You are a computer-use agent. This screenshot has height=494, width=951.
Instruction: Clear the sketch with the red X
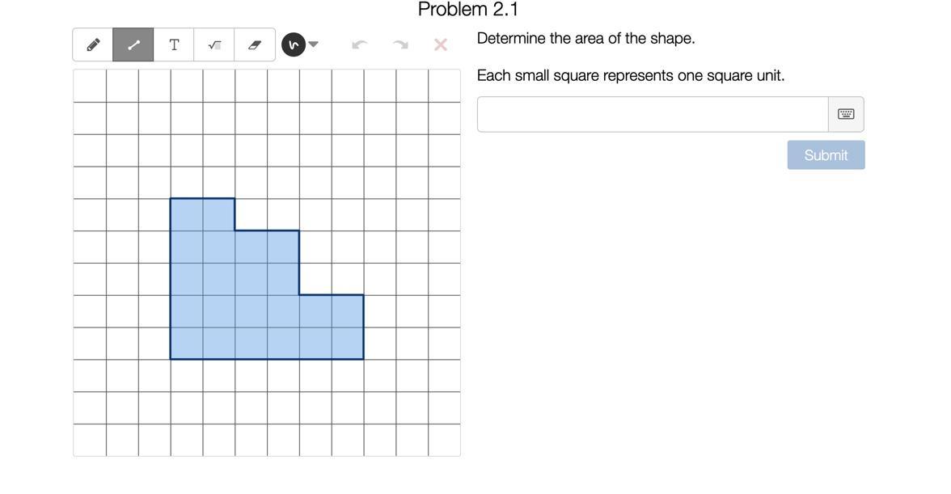[x=441, y=44]
